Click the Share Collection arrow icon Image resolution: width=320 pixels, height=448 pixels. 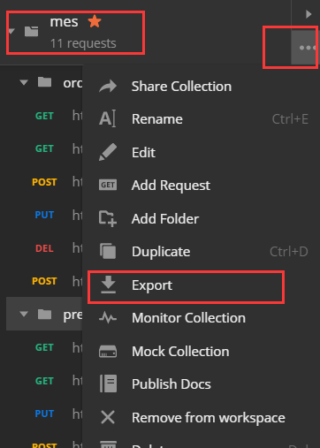[108, 87]
